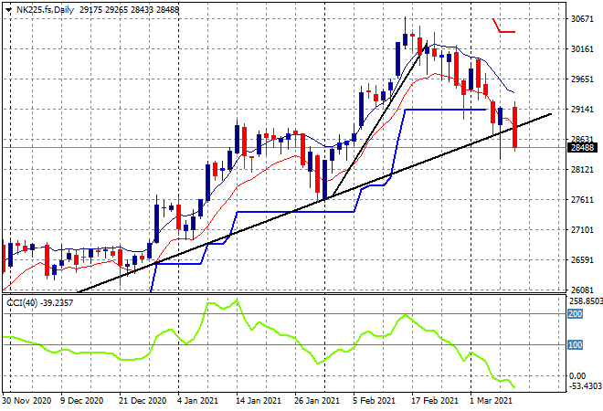Click the 30671 price axis label
The width and height of the screenshot is (603, 411).
(582, 19)
